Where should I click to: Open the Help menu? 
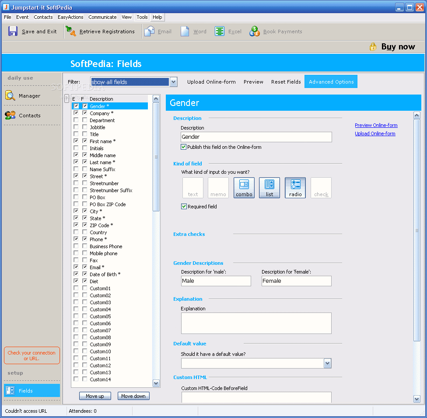point(157,17)
